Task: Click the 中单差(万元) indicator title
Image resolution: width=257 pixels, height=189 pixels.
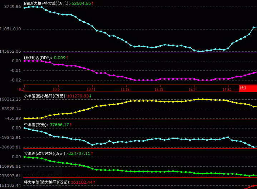Action: 35,125
